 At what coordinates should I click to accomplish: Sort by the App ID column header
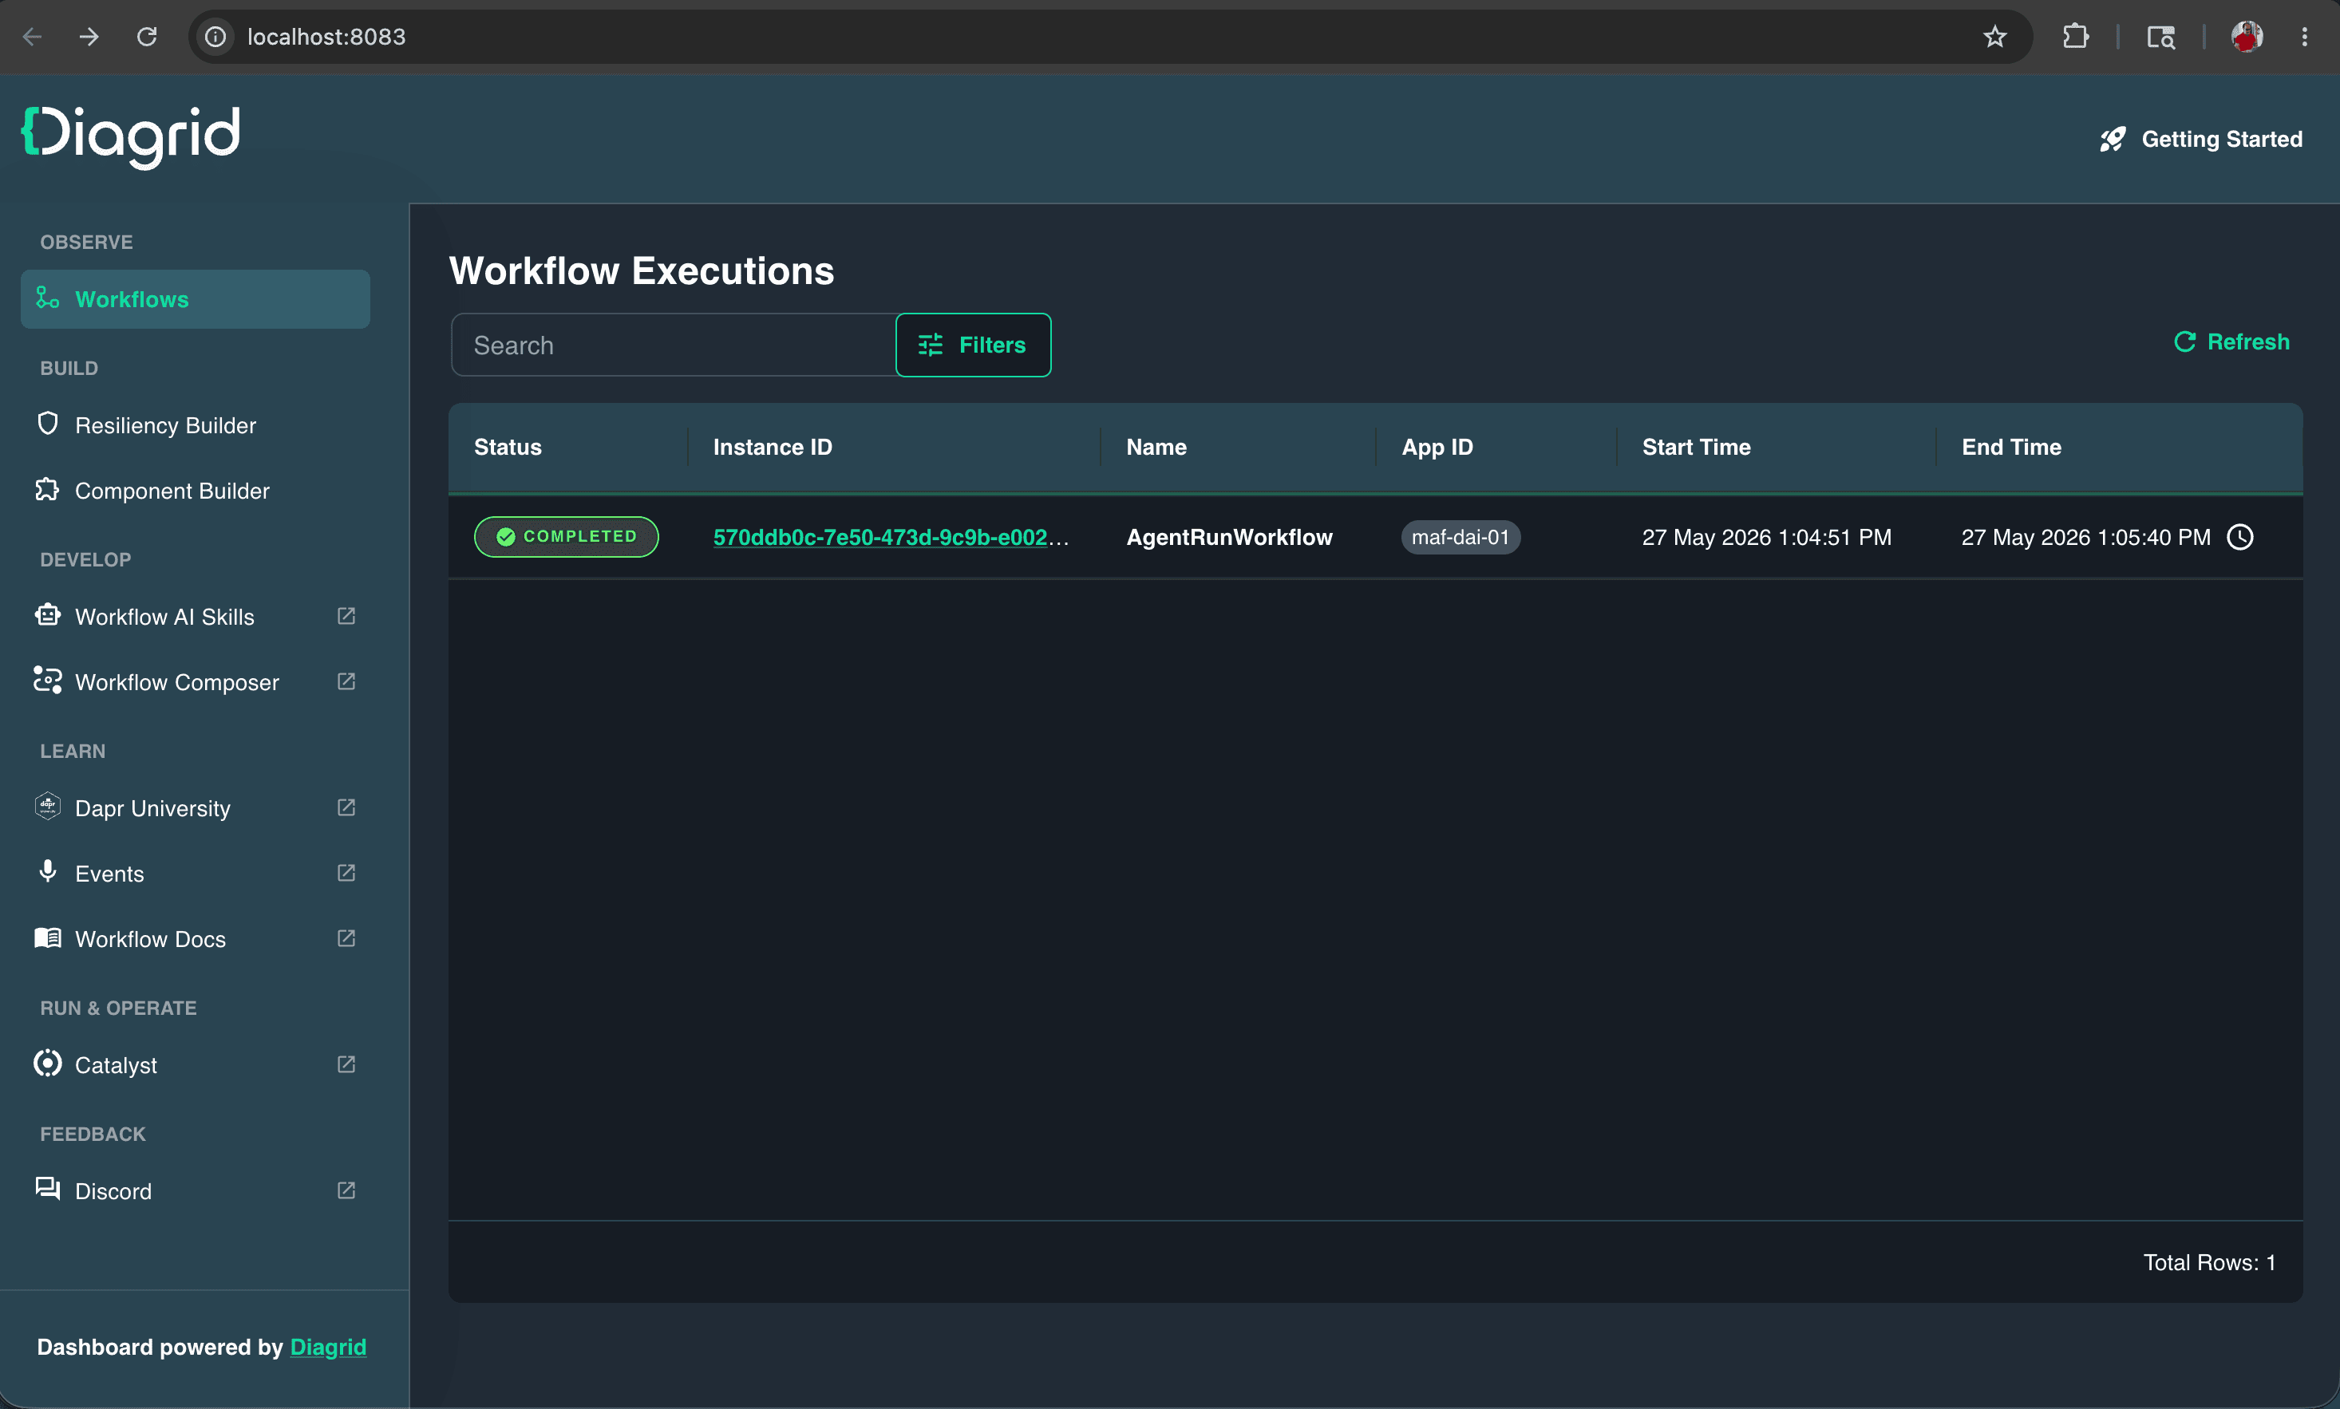click(x=1437, y=448)
